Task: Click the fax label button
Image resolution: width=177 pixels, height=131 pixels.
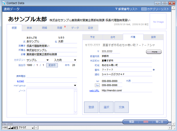Action: click(x=97, y=85)
